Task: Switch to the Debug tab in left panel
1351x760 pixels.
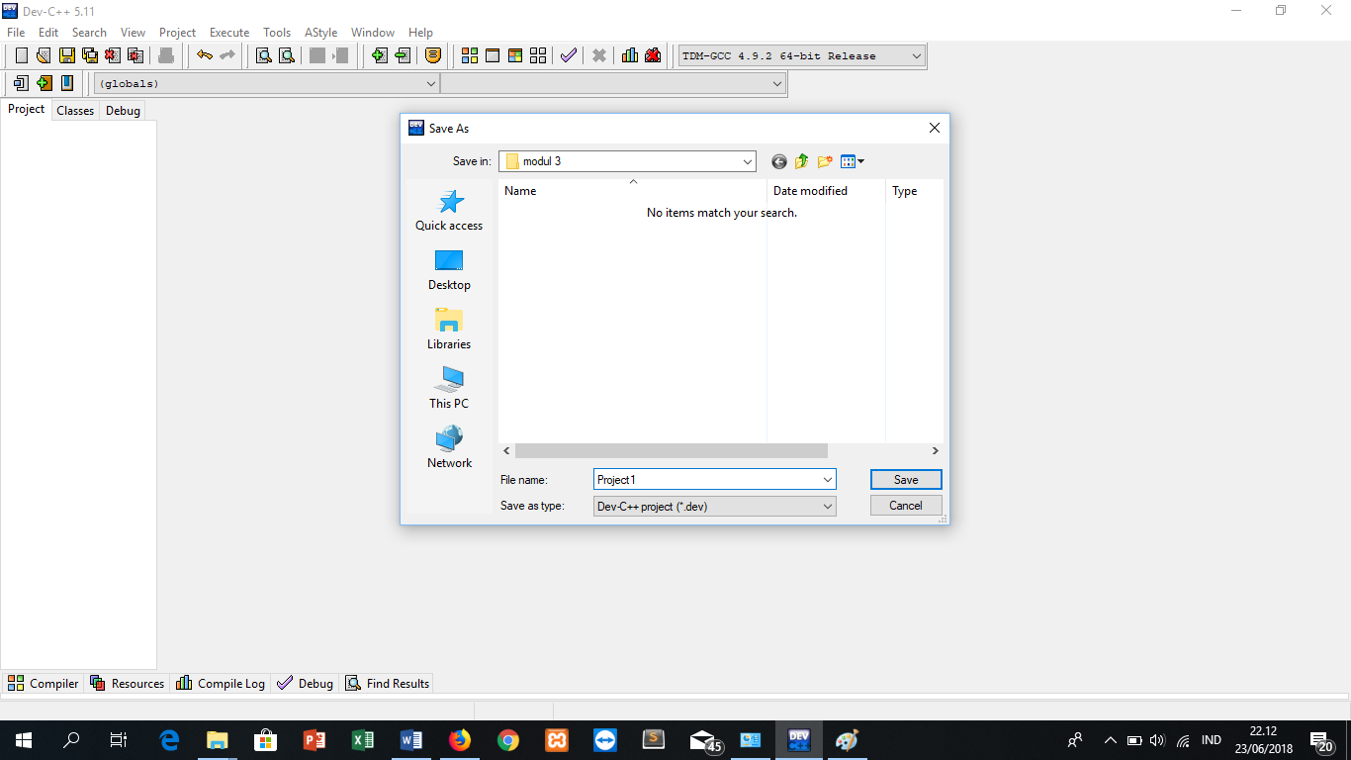Action: [x=123, y=111]
